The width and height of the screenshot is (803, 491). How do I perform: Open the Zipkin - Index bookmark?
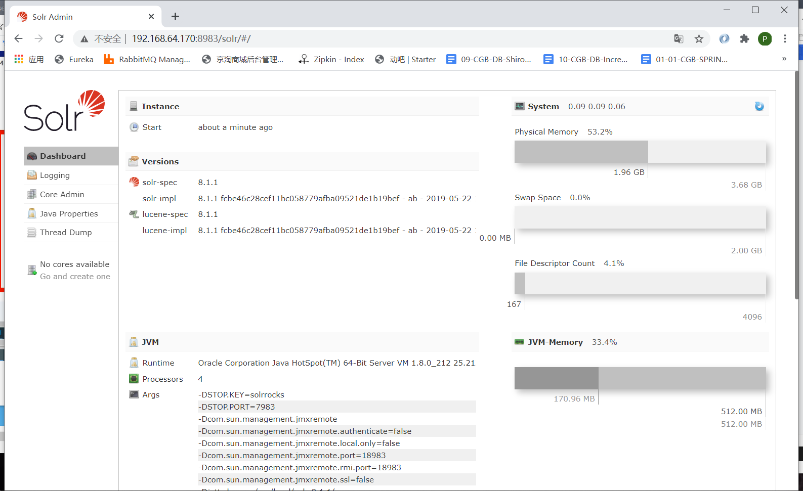(331, 59)
